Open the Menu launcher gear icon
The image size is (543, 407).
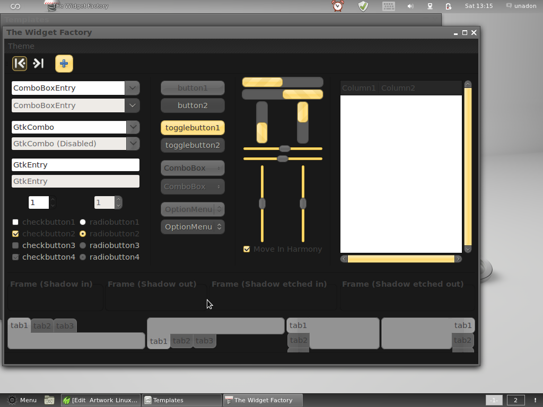tap(12, 400)
